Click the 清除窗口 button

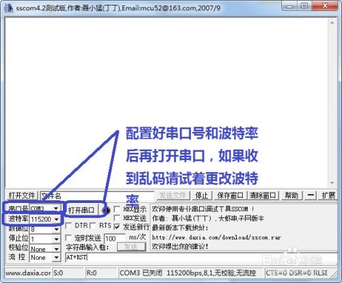263,196
